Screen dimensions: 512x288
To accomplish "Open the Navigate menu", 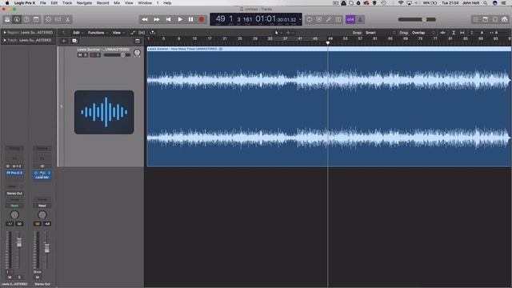I will click(x=84, y=3).
